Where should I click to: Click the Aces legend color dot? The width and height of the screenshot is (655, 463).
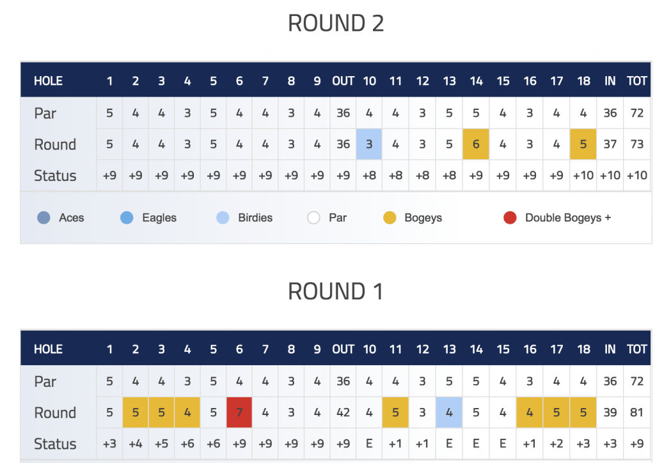(43, 217)
